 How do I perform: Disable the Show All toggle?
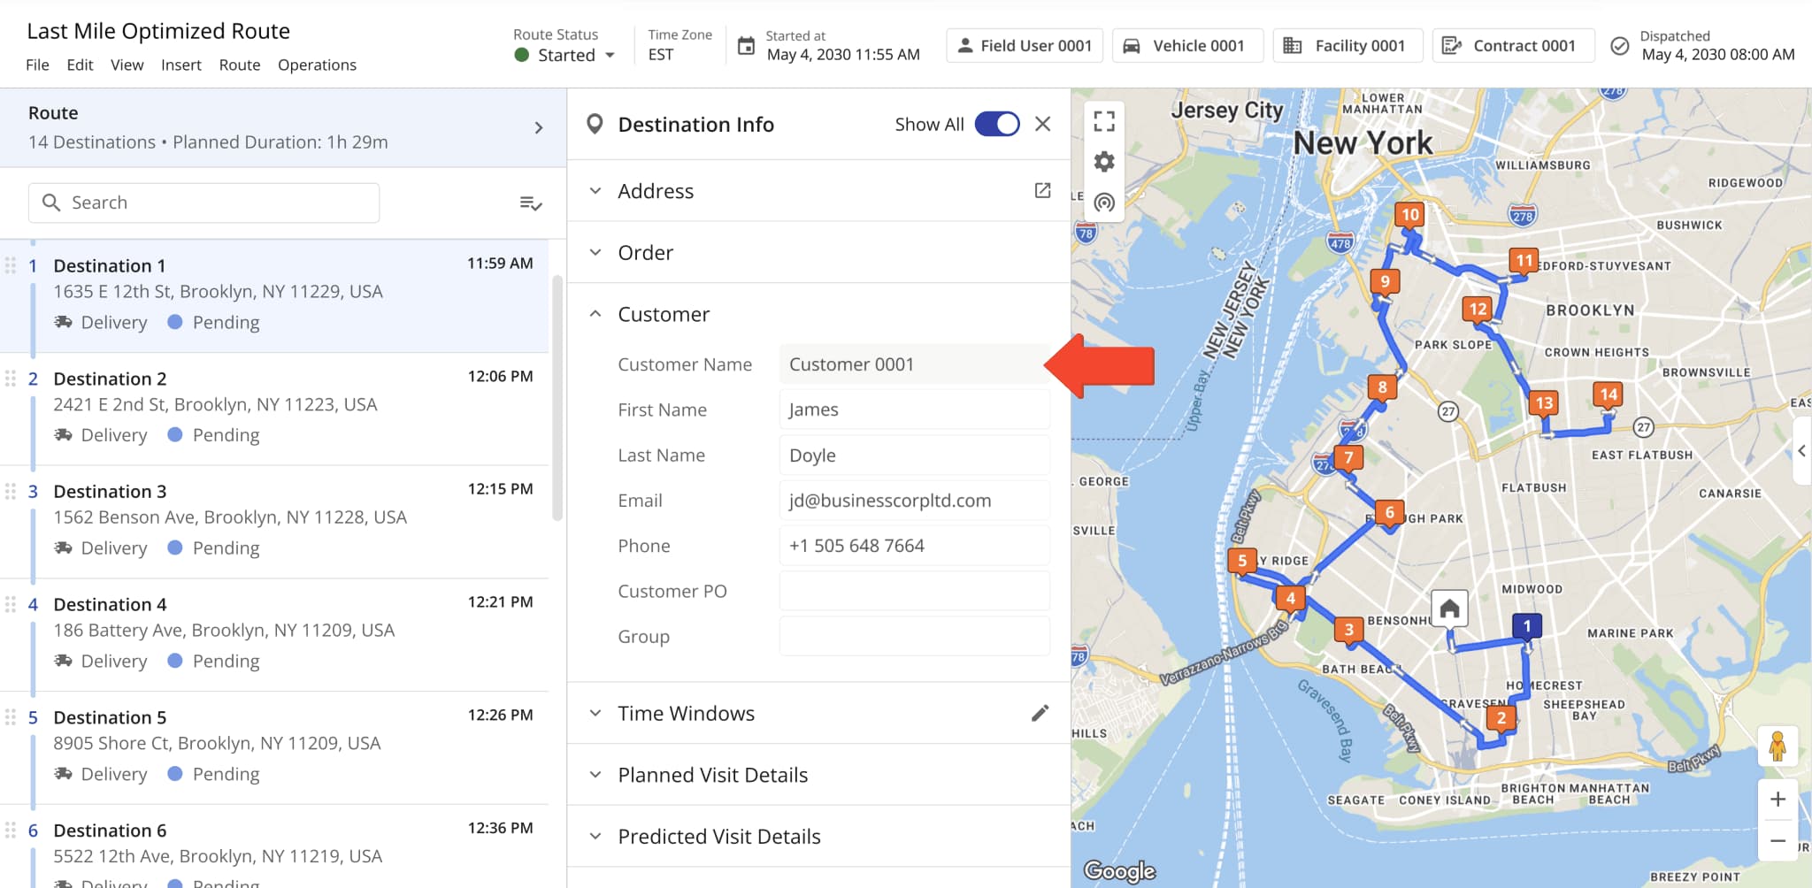point(996,124)
